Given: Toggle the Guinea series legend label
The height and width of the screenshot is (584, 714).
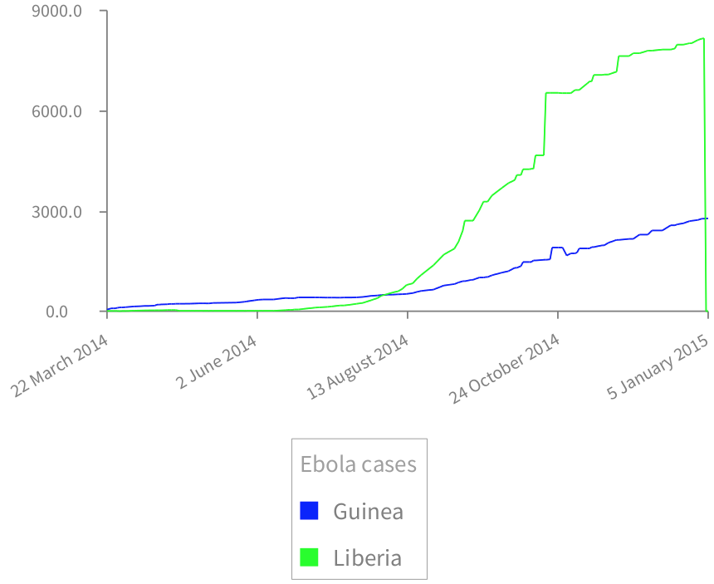Looking at the screenshot, I should (x=368, y=511).
